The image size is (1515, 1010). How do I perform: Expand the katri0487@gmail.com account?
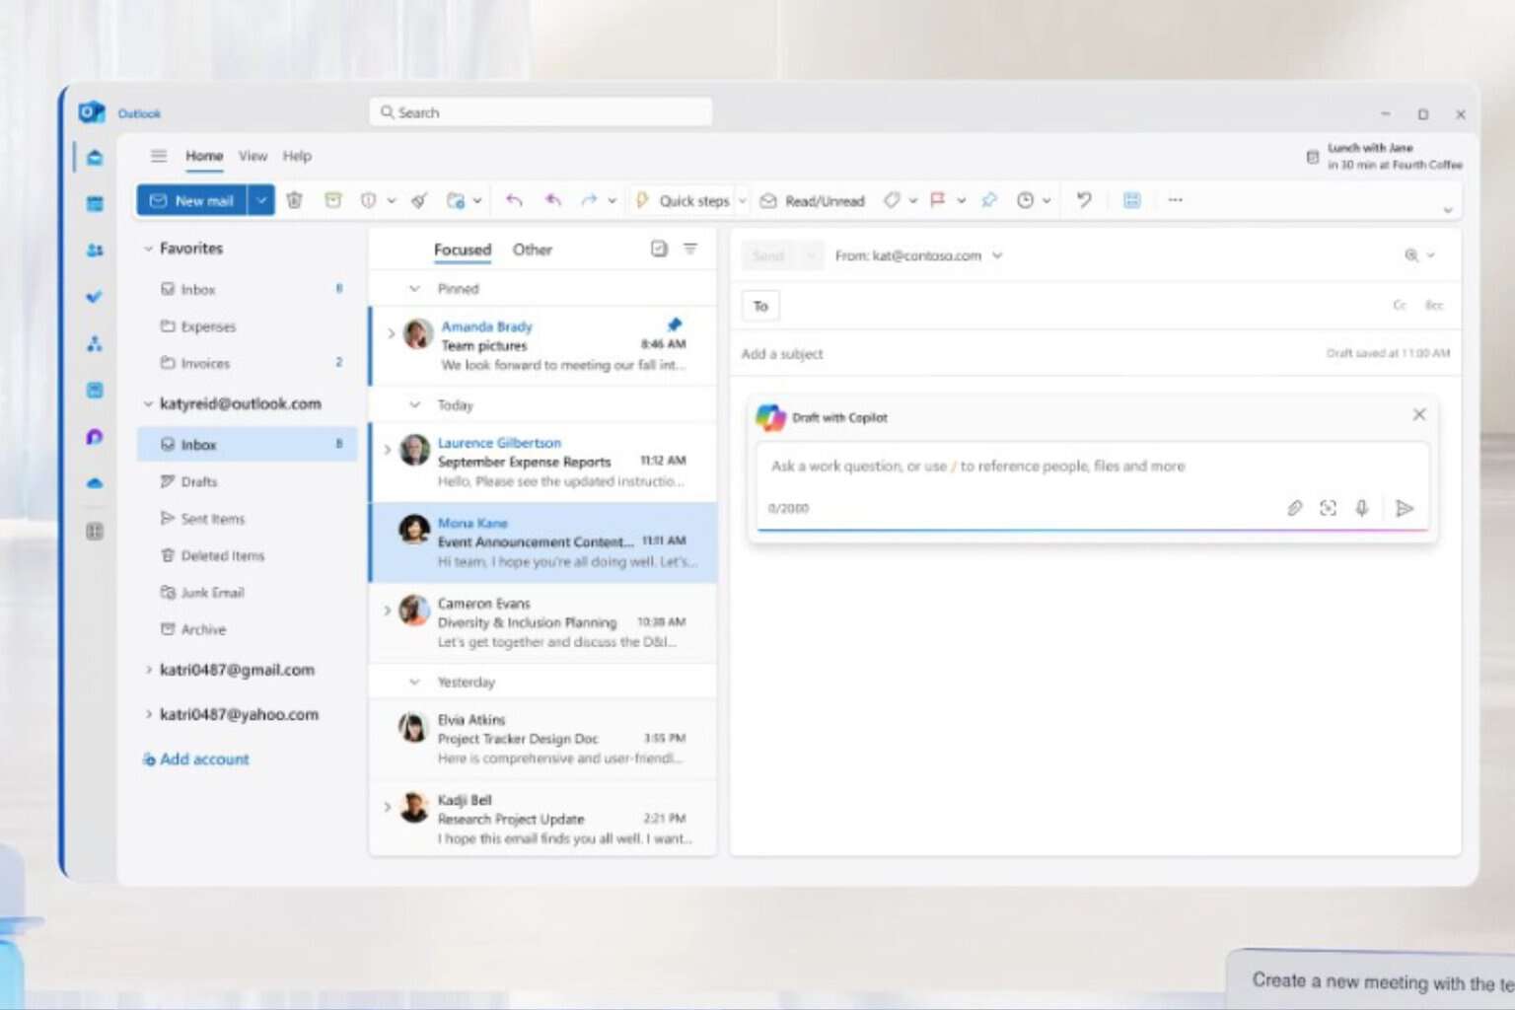(148, 670)
